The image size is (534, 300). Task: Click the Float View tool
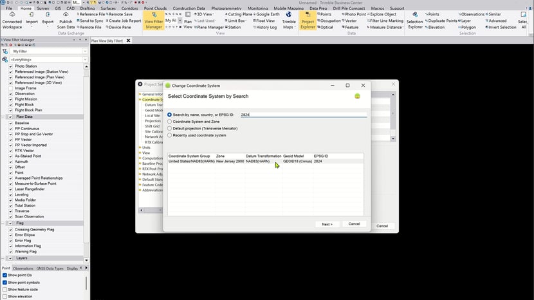click(x=264, y=21)
